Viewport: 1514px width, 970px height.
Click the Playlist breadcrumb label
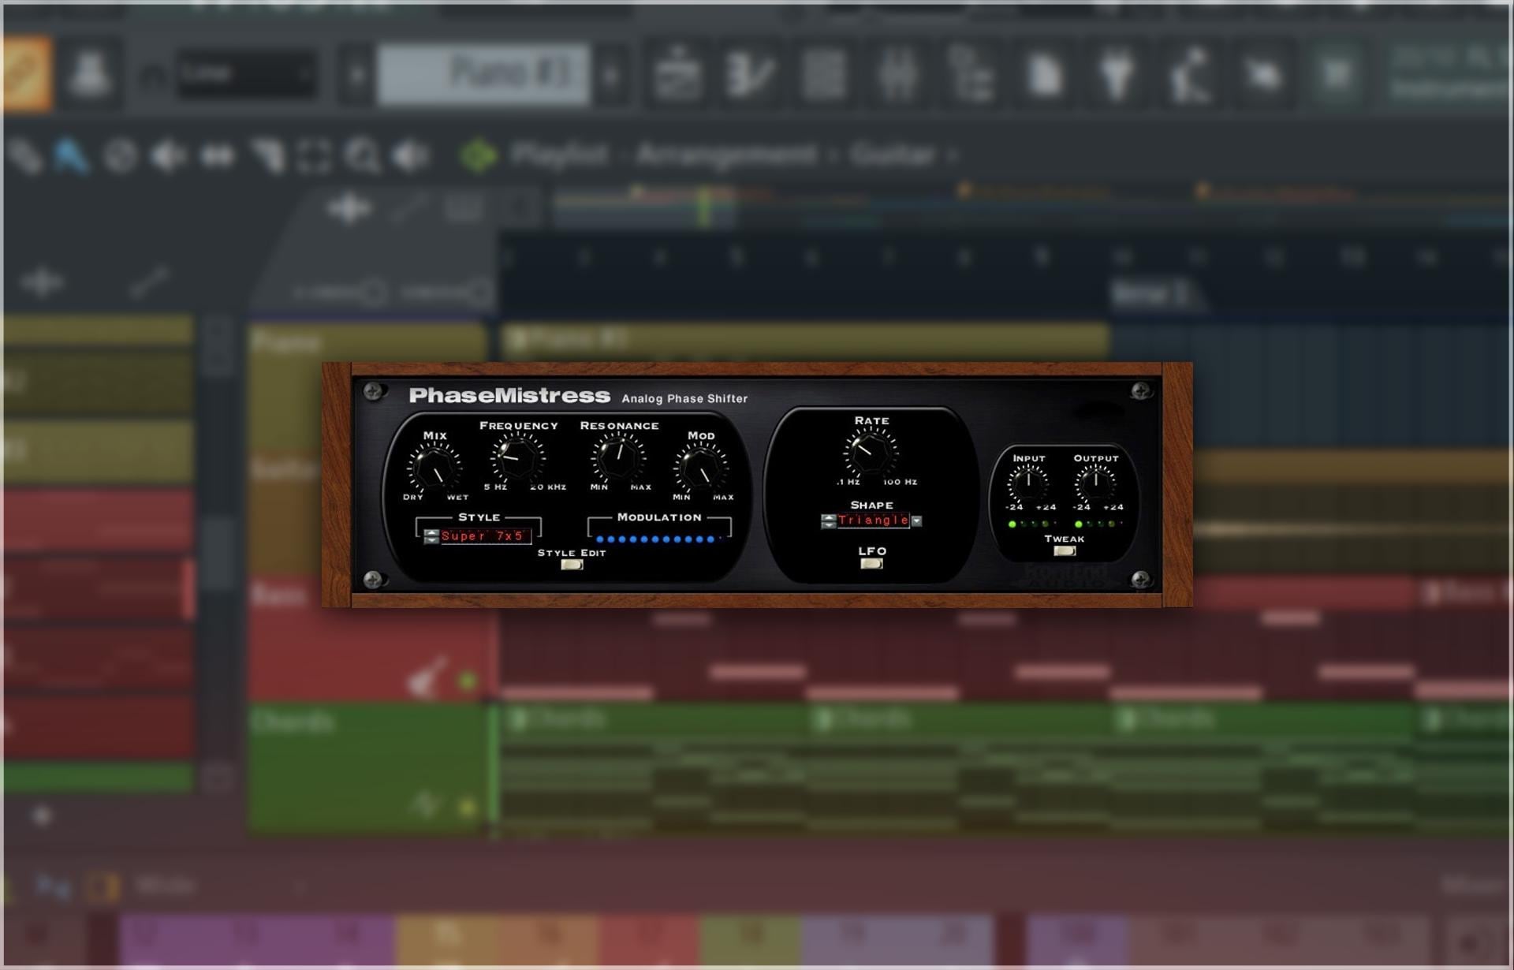point(559,155)
